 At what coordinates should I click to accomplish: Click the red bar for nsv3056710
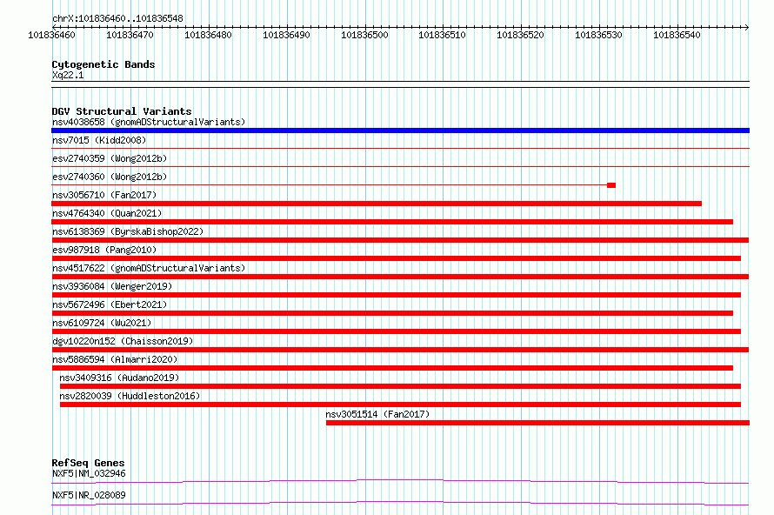(x=377, y=204)
